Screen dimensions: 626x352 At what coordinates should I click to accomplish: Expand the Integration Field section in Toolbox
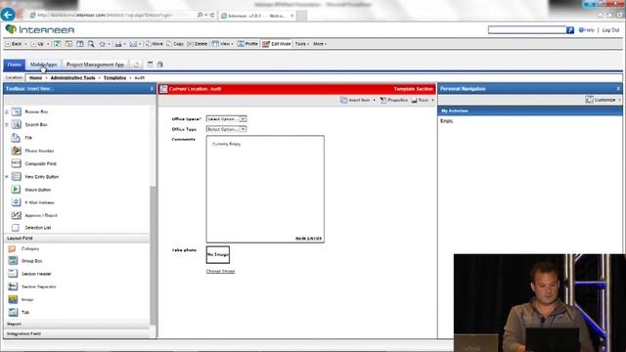76,333
